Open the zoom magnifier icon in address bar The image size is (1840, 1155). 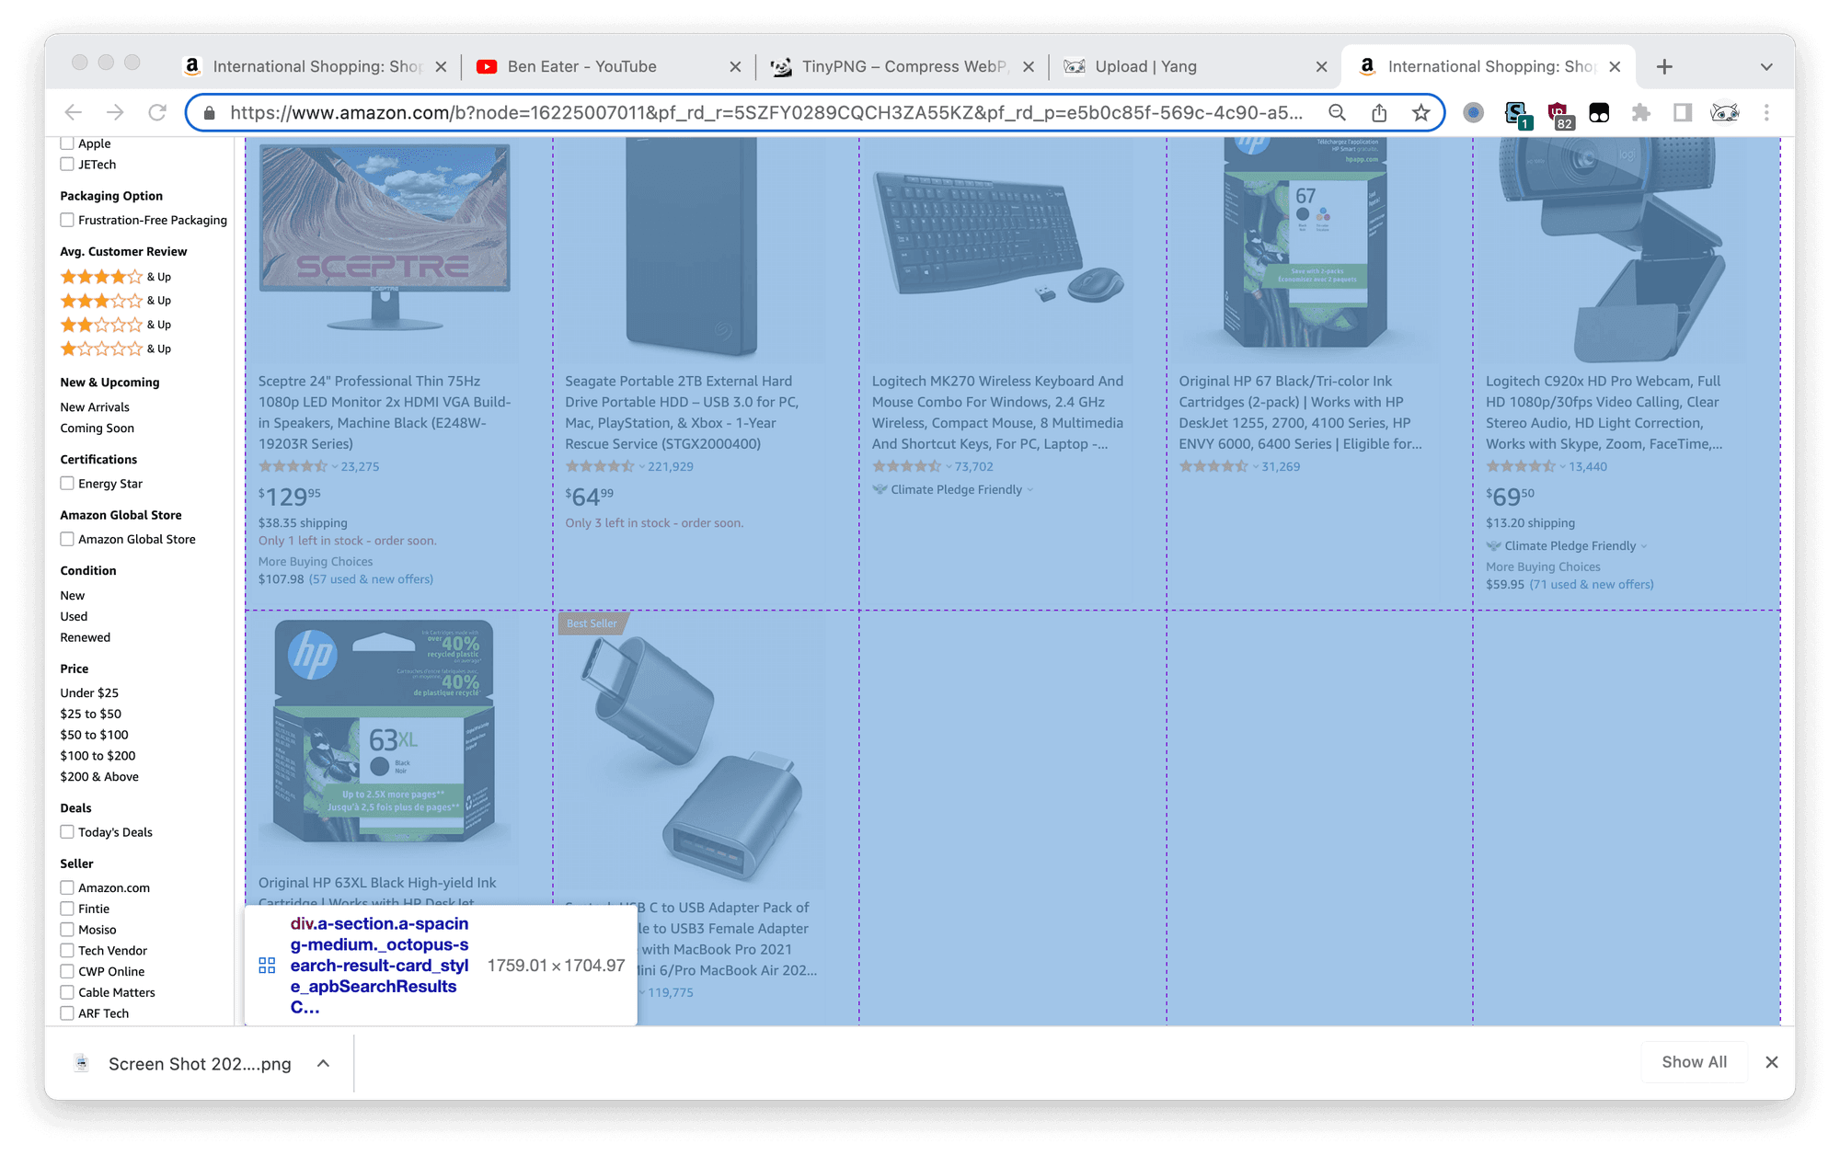pyautogui.click(x=1337, y=112)
